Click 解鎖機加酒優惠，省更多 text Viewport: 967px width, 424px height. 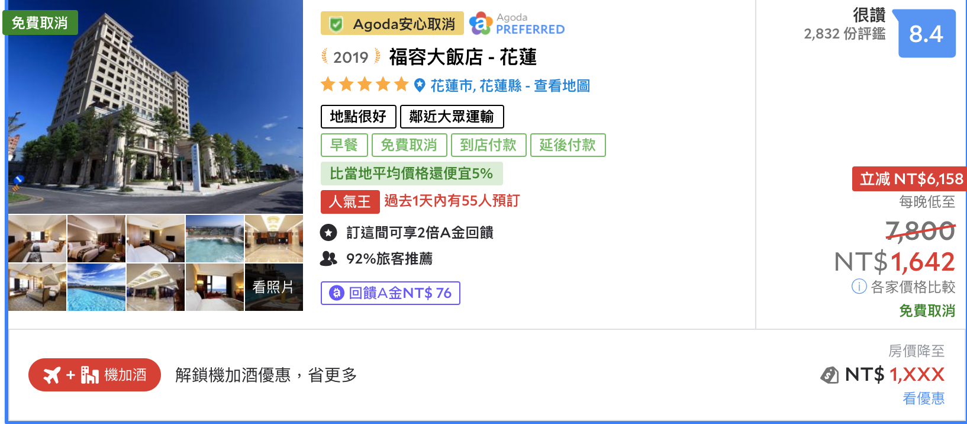(266, 375)
